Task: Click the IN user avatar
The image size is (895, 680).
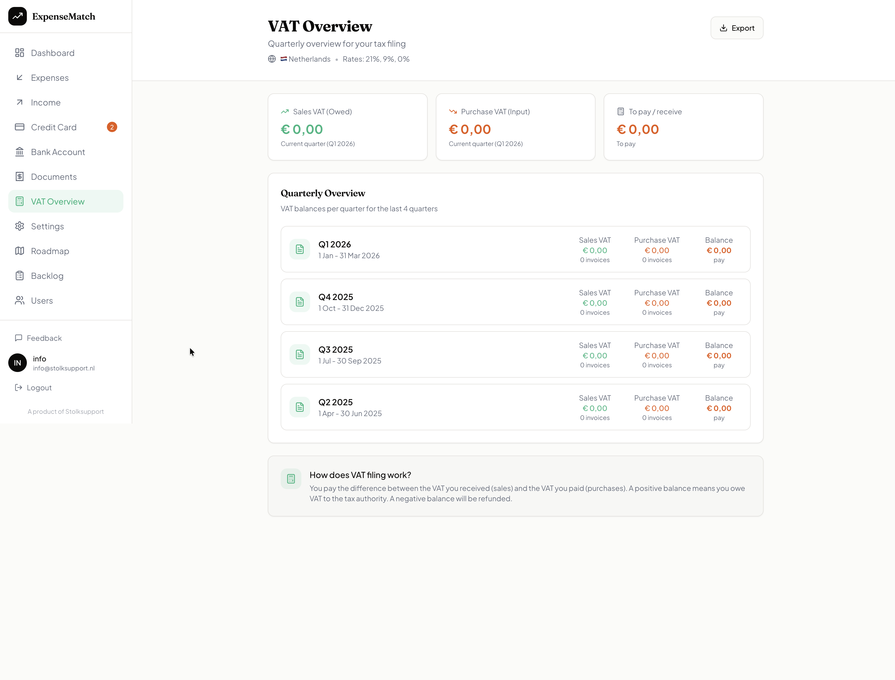Action: 17,363
